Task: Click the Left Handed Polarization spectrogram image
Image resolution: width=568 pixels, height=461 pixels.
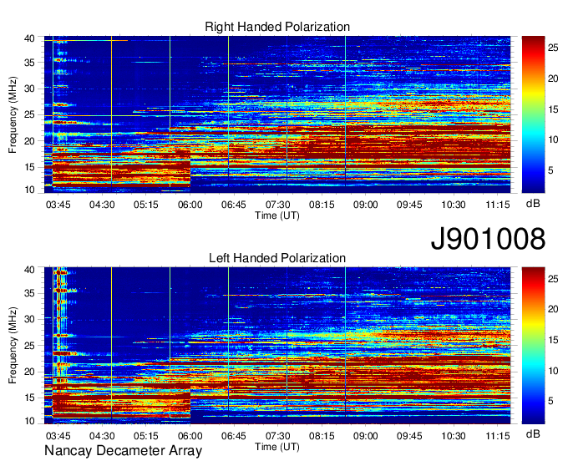Action: coord(277,346)
